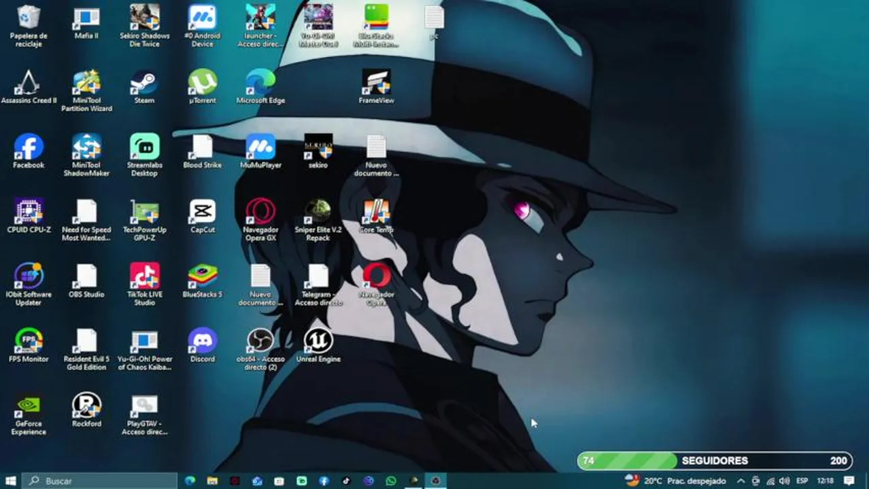This screenshot has width=869, height=489.
Task: Open TikTok from the taskbar
Action: pyautogui.click(x=346, y=481)
